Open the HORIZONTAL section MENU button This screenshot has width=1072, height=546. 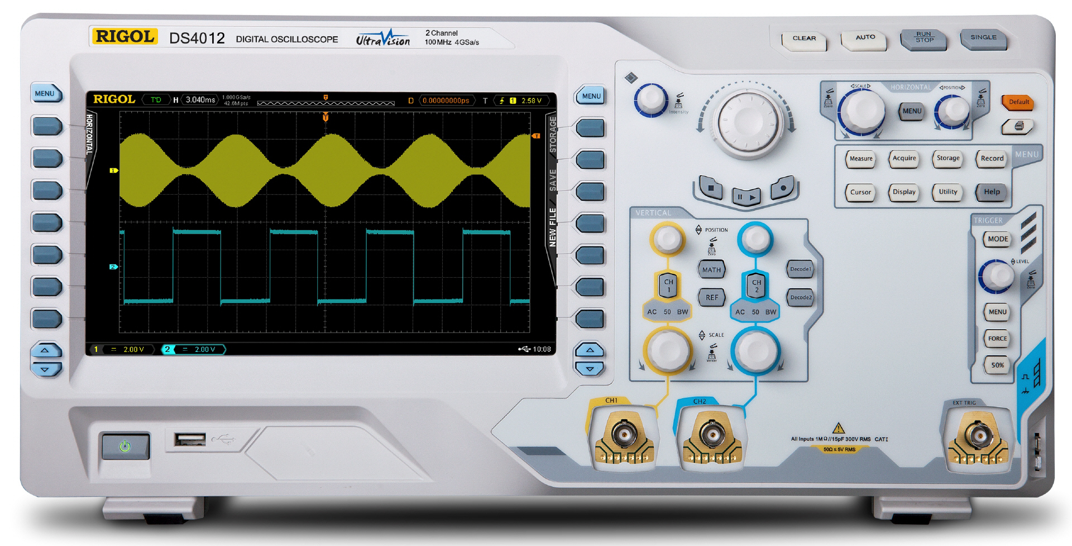coord(912,111)
